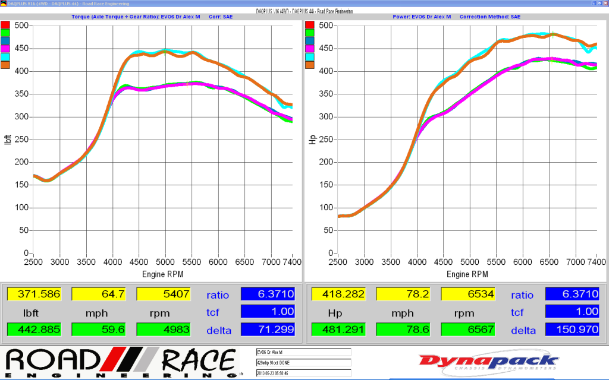Click the torque chart title 'Torque (Axle Torque ÷ Gear Ratio)'
609x380 pixels.
click(115, 17)
